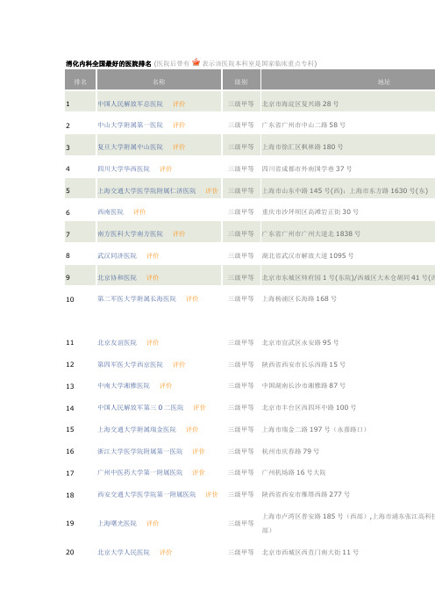The height and width of the screenshot is (616, 435).
Task: Click 评价 next to 第二军医大学附属长海医院
Action: pos(192,299)
